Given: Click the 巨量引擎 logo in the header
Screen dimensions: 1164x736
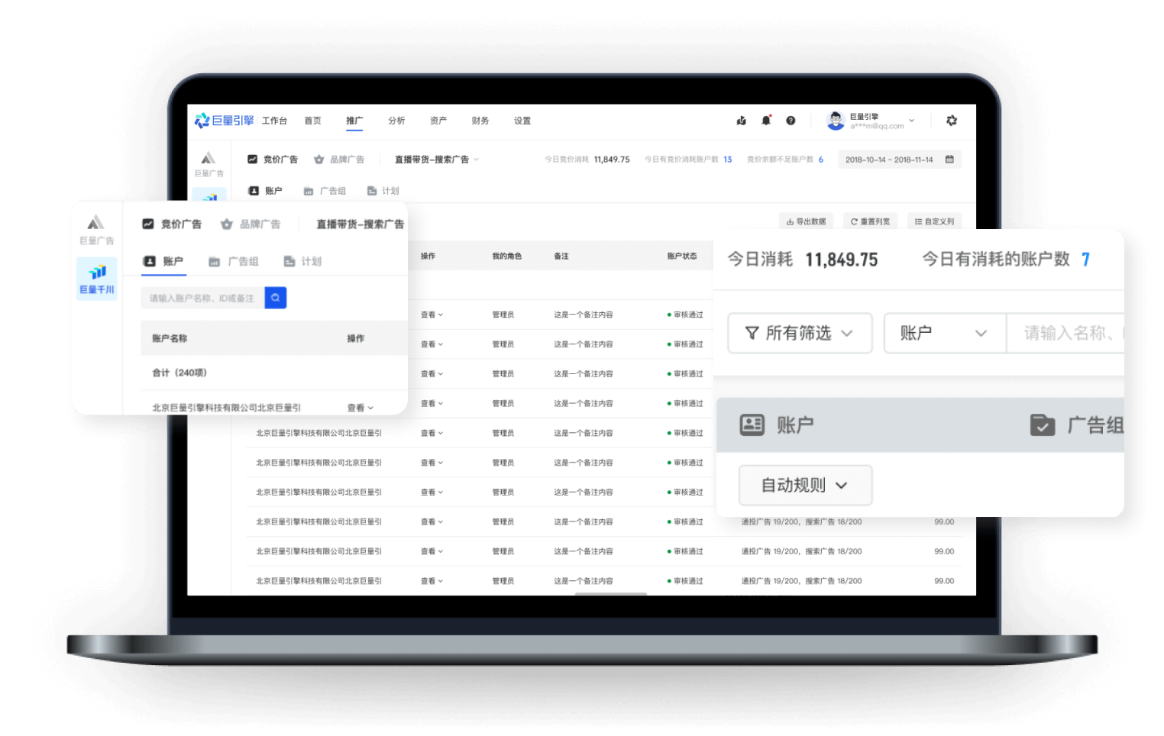Looking at the screenshot, I should coord(225,121).
